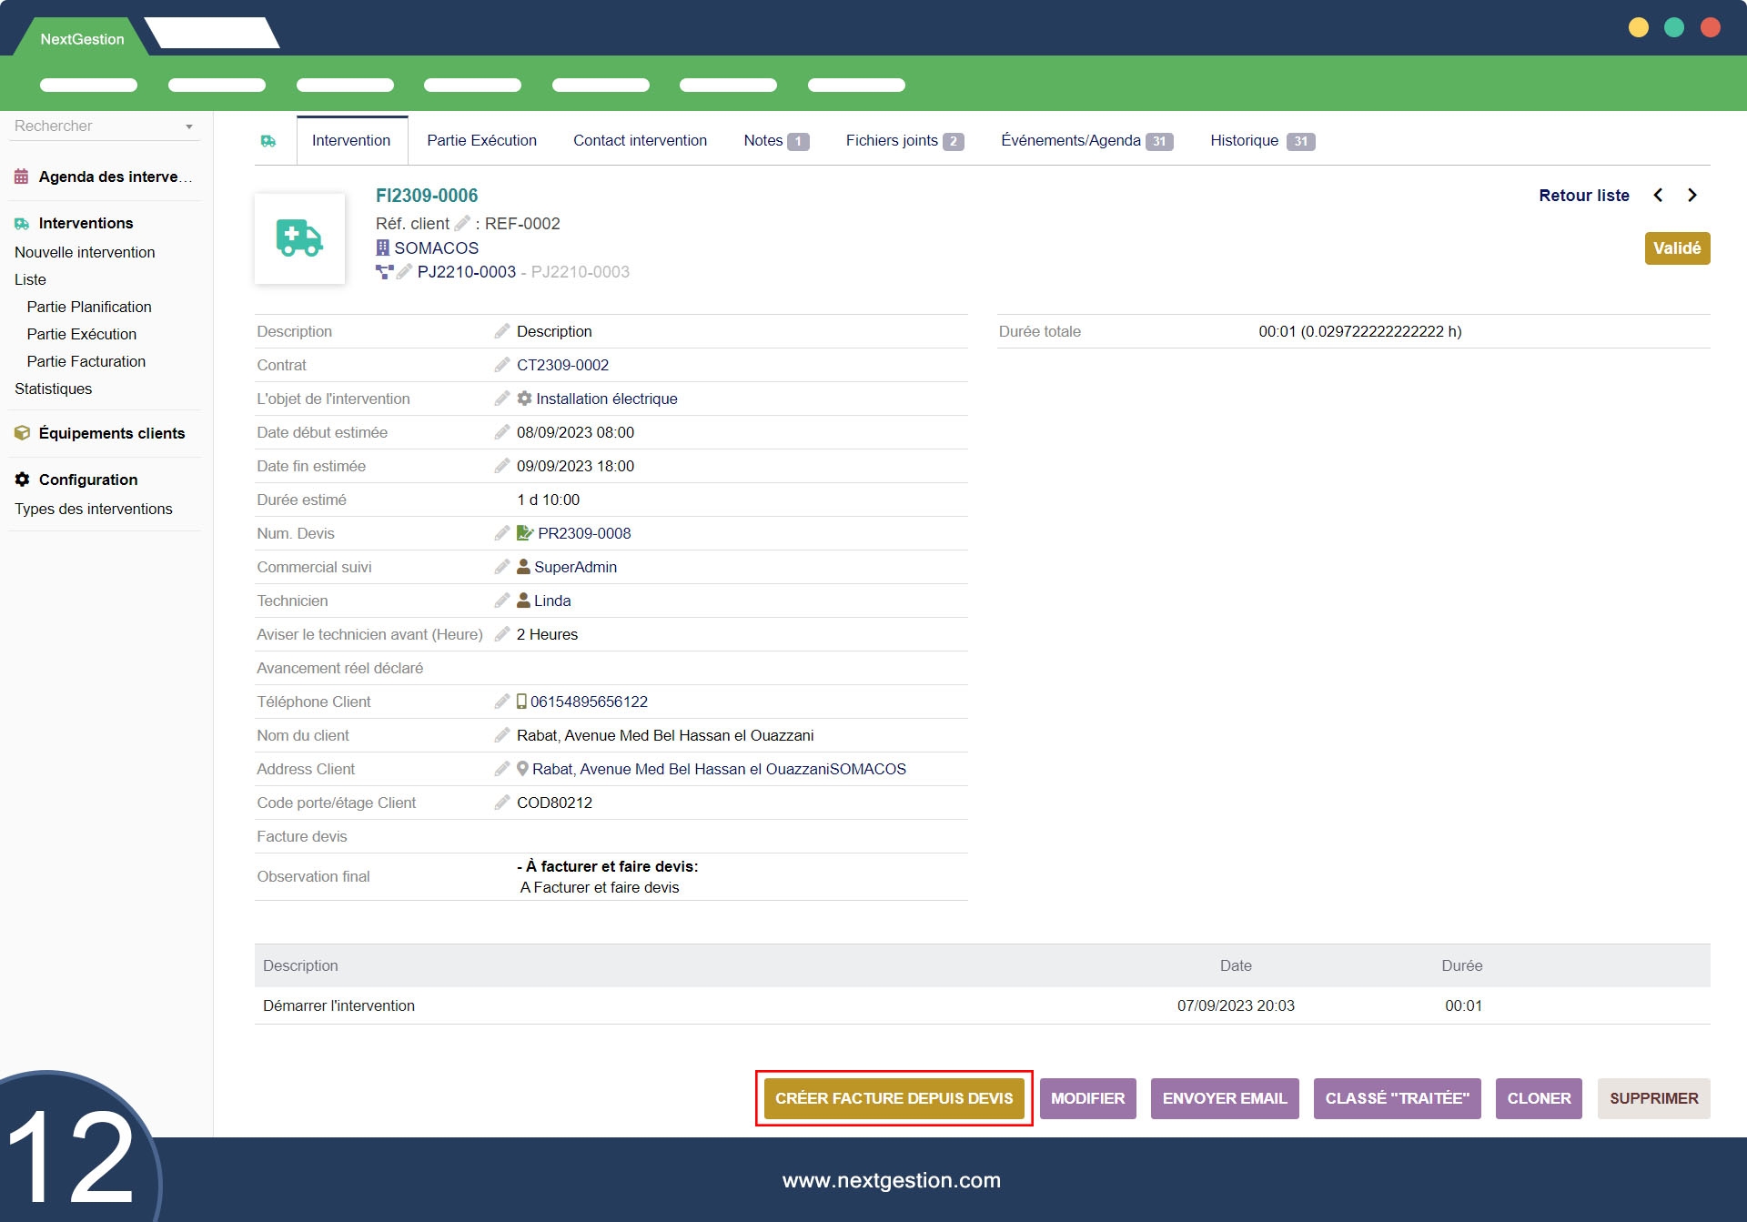Edit the Contrat field via its pencil icon
This screenshot has width=1747, height=1222.
pyautogui.click(x=501, y=365)
